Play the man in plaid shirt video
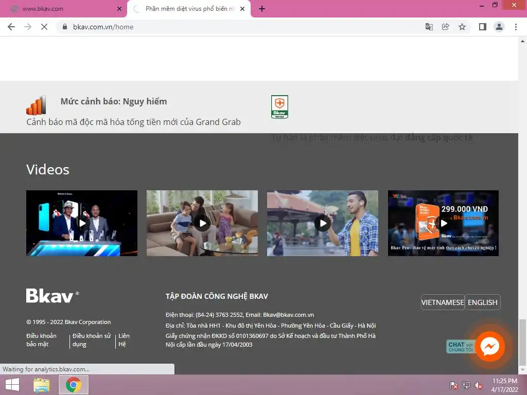This screenshot has height=395, width=527. click(323, 223)
